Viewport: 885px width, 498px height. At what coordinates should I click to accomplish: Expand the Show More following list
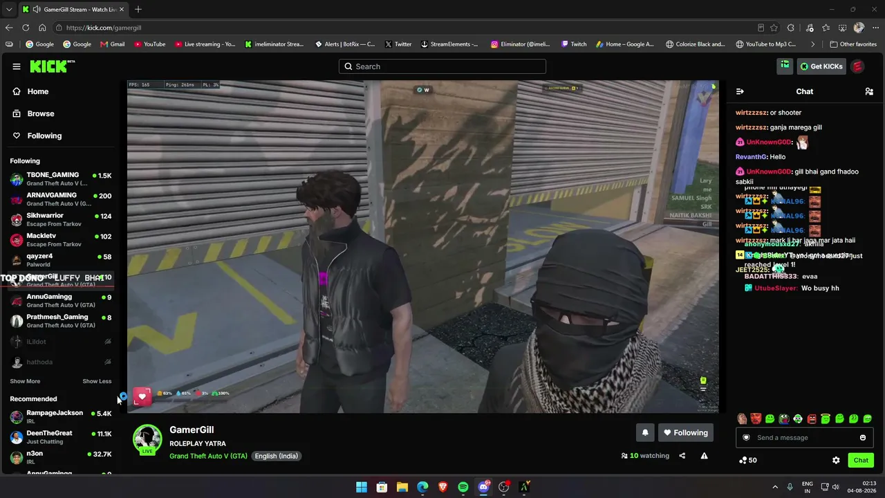click(25, 381)
